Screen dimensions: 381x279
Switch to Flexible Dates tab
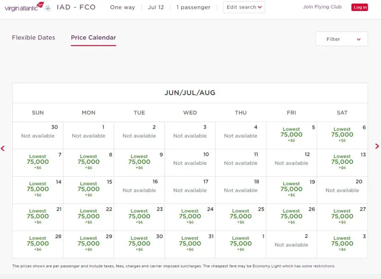(x=34, y=38)
